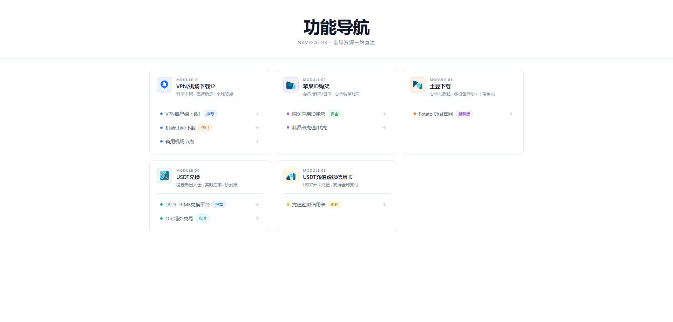
Task: Open the 礼品卡充值/代充 link
Action: click(336, 128)
